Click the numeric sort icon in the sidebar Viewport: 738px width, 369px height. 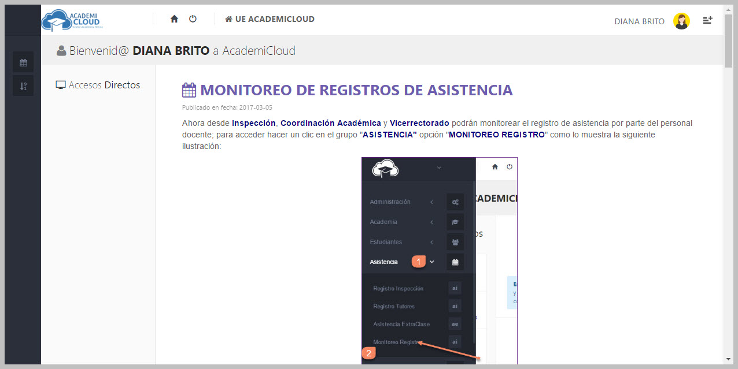point(23,85)
